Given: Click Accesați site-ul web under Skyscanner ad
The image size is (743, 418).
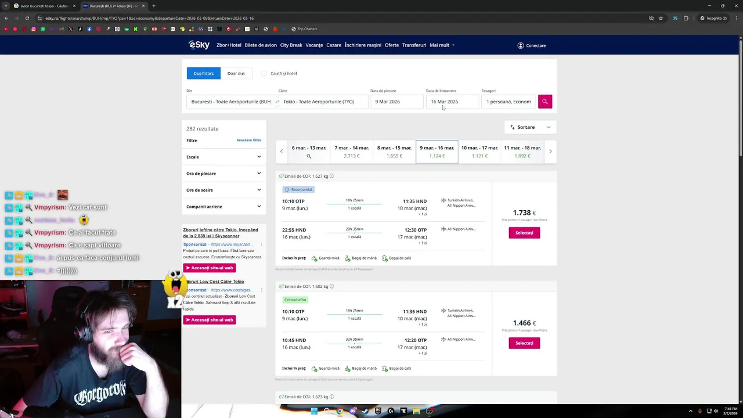Looking at the screenshot, I should tap(210, 268).
